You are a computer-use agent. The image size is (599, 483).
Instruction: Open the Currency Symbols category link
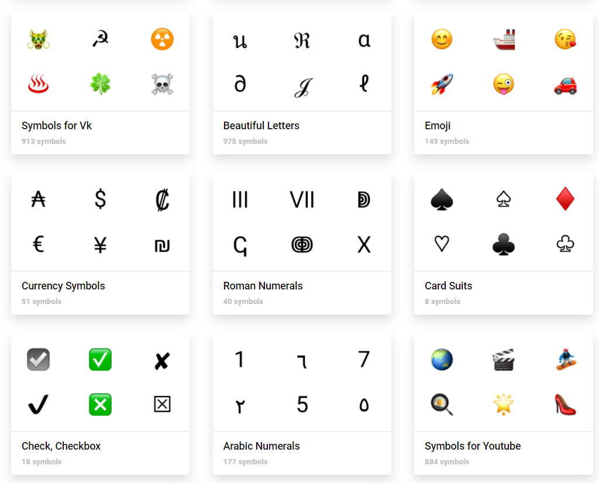(x=63, y=286)
